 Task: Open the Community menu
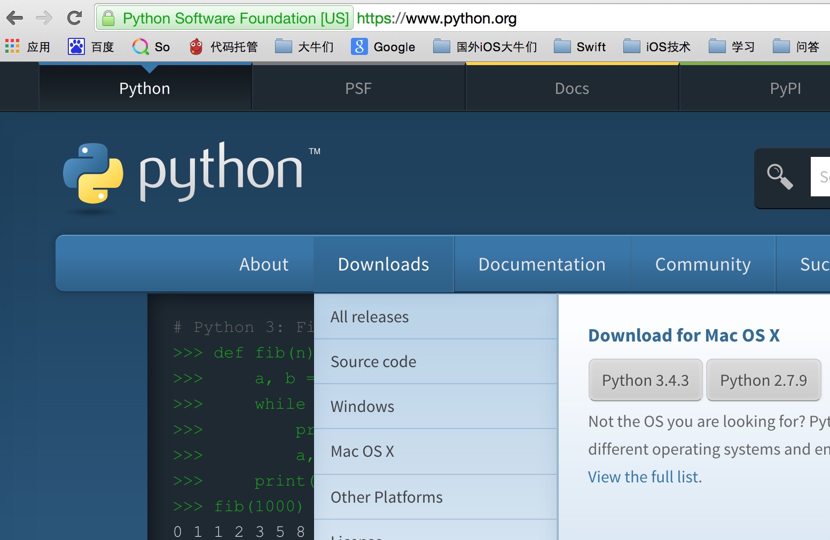[x=703, y=264]
